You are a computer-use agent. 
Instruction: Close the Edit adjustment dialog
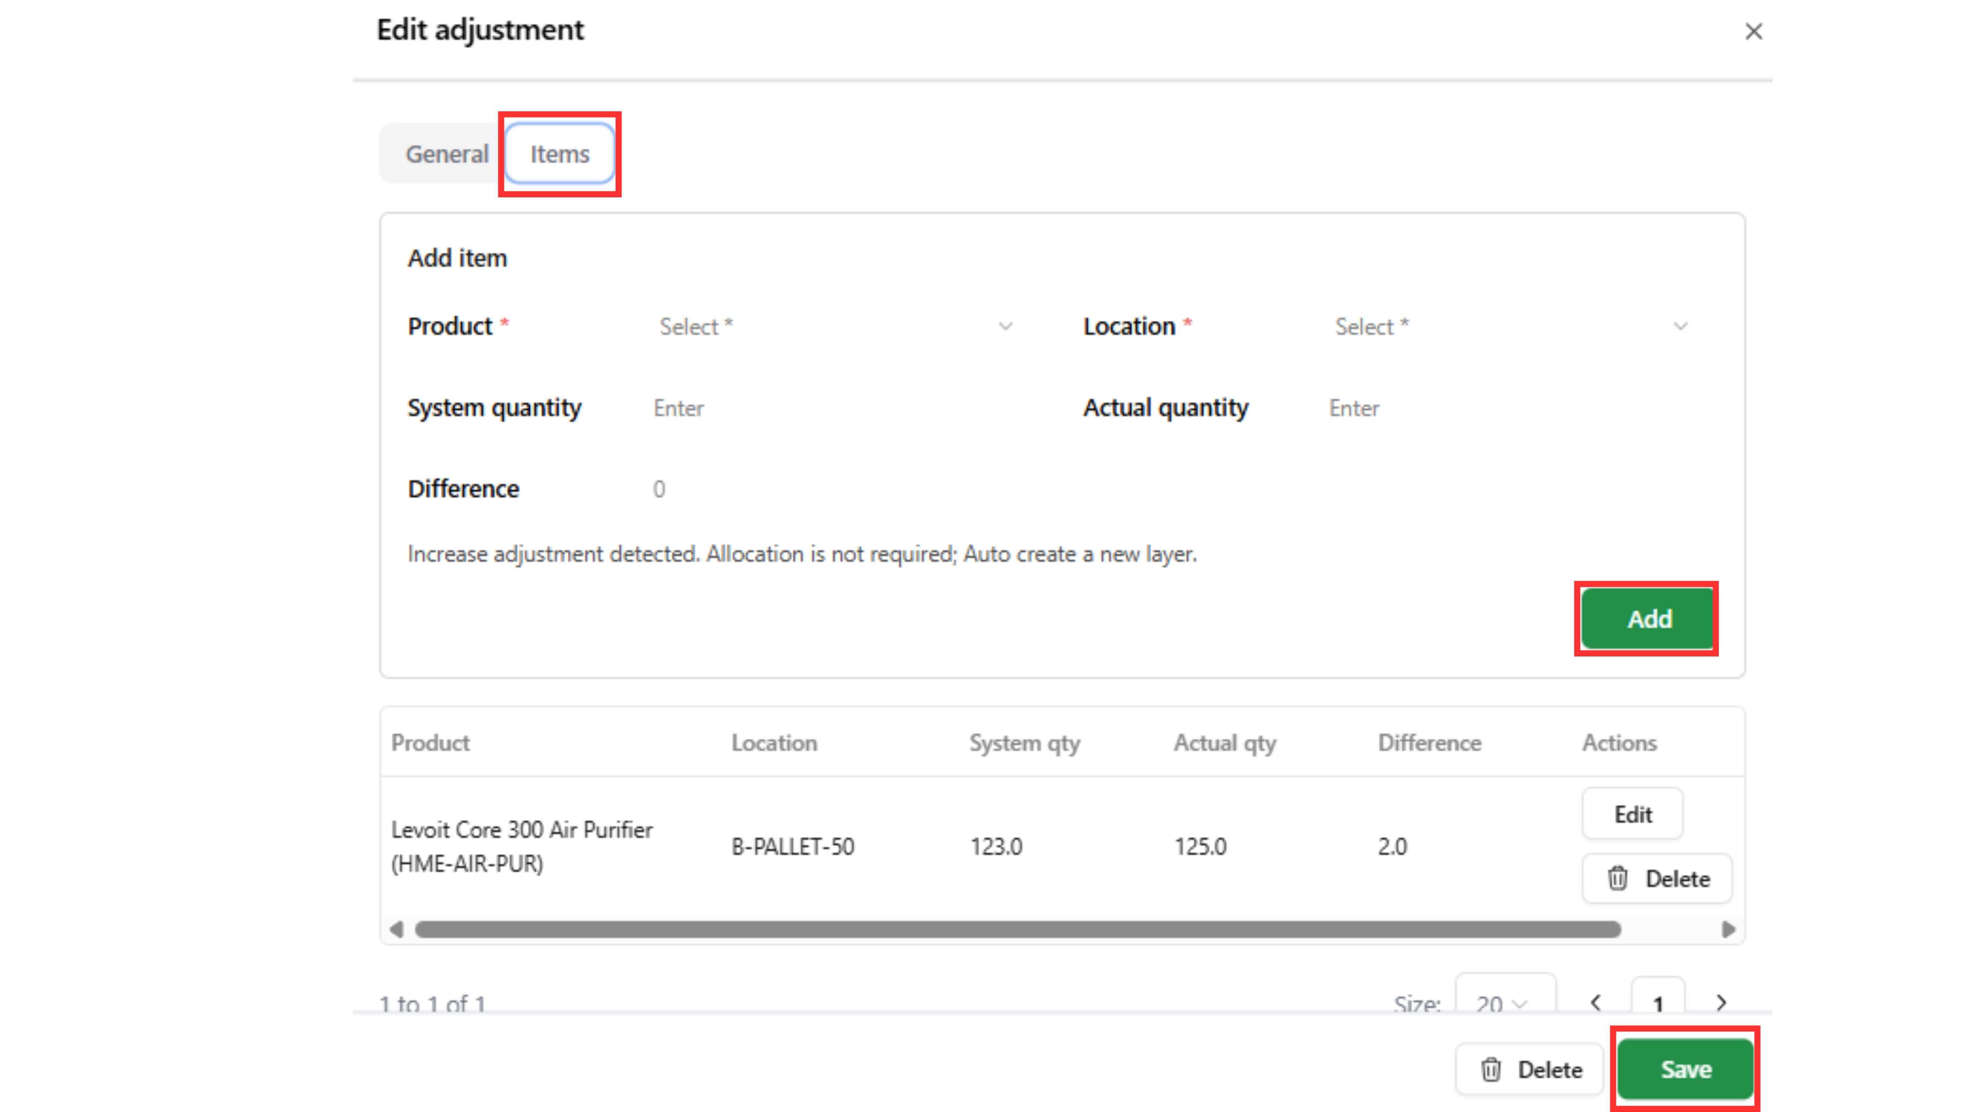[x=1753, y=32]
